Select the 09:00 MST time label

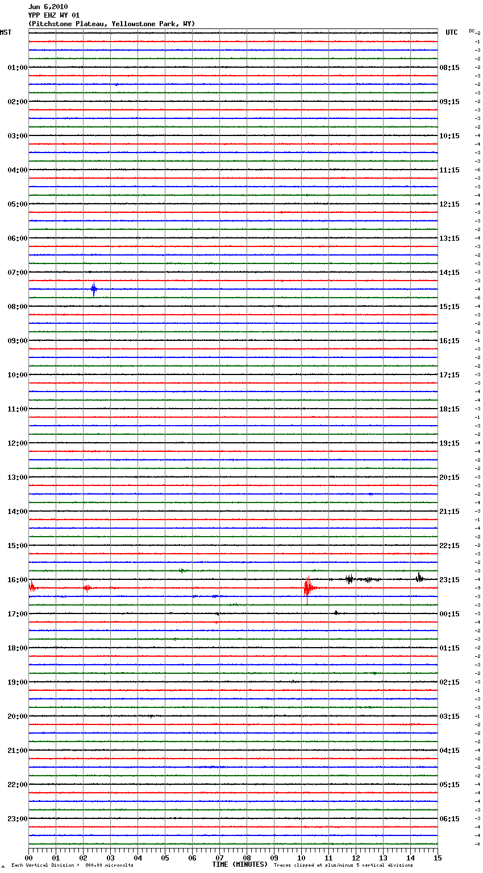point(18,341)
